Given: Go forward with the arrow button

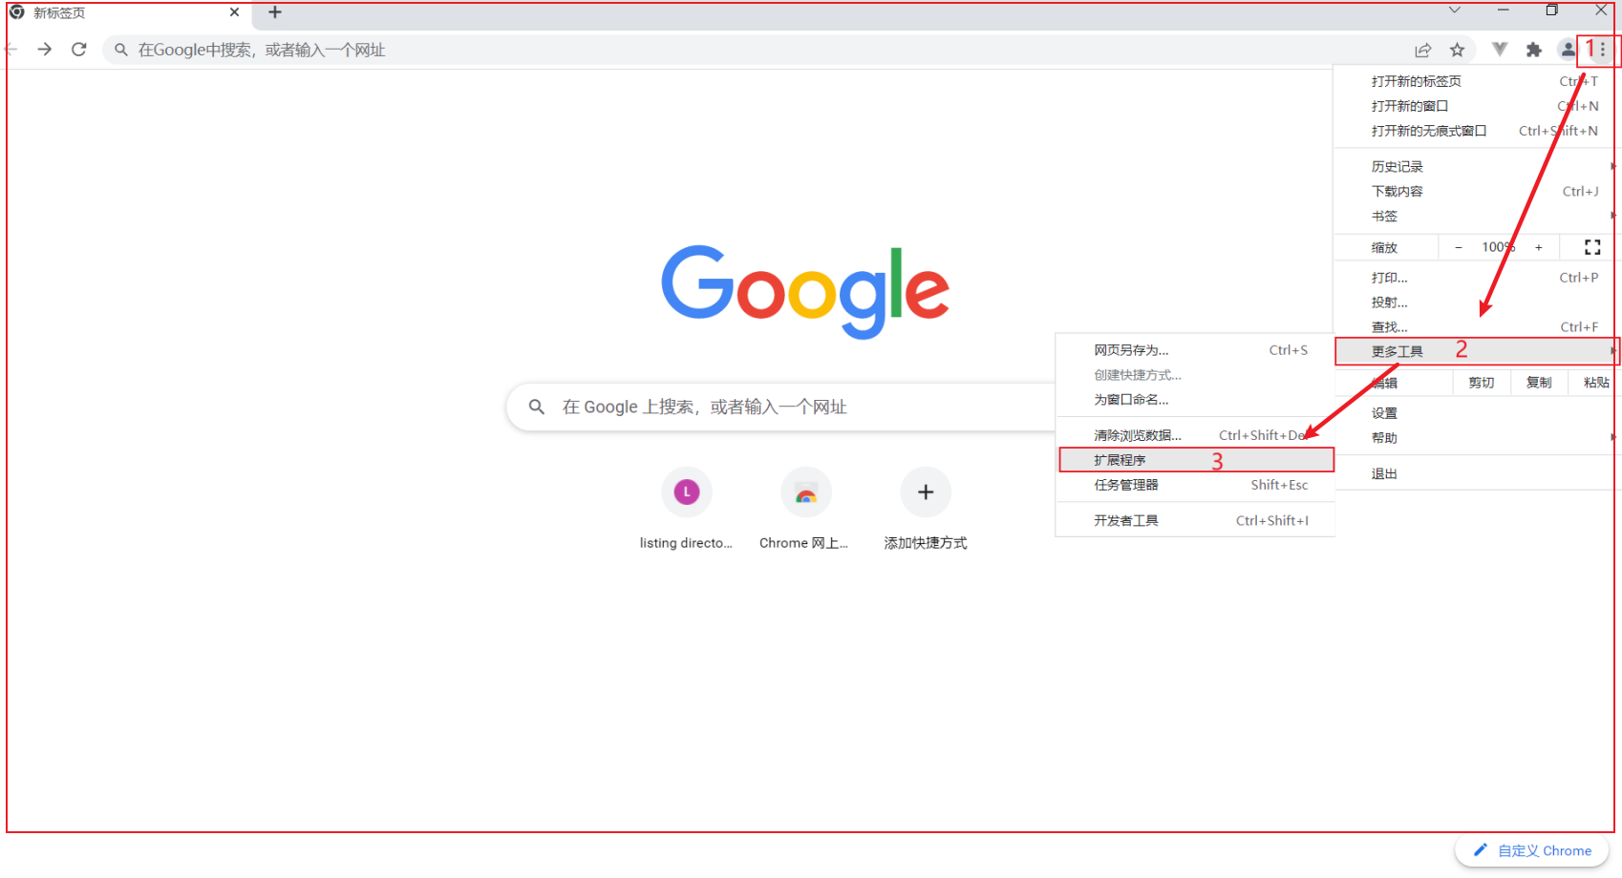Looking at the screenshot, I should tap(44, 50).
